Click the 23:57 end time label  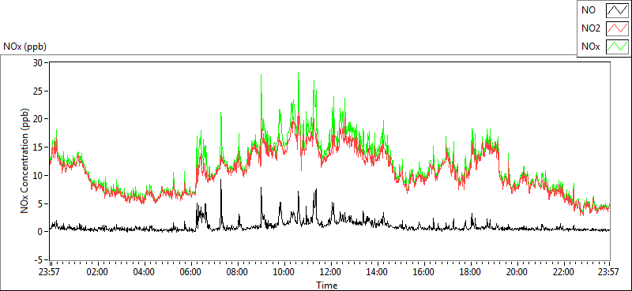[x=609, y=271]
